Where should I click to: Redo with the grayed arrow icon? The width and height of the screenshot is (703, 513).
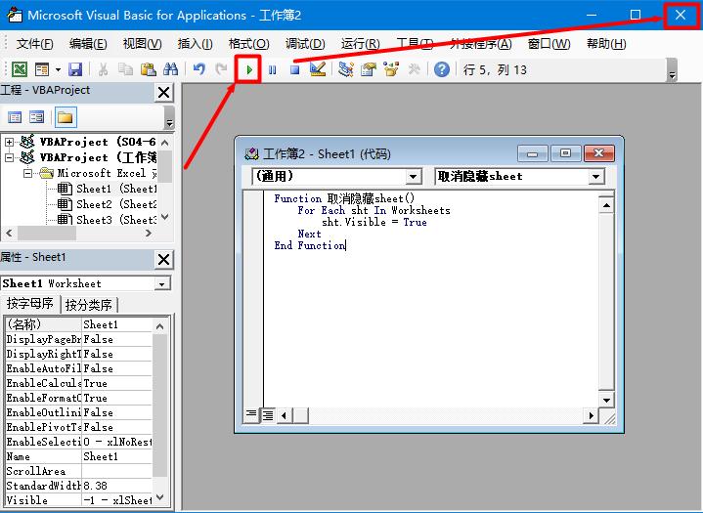[221, 69]
